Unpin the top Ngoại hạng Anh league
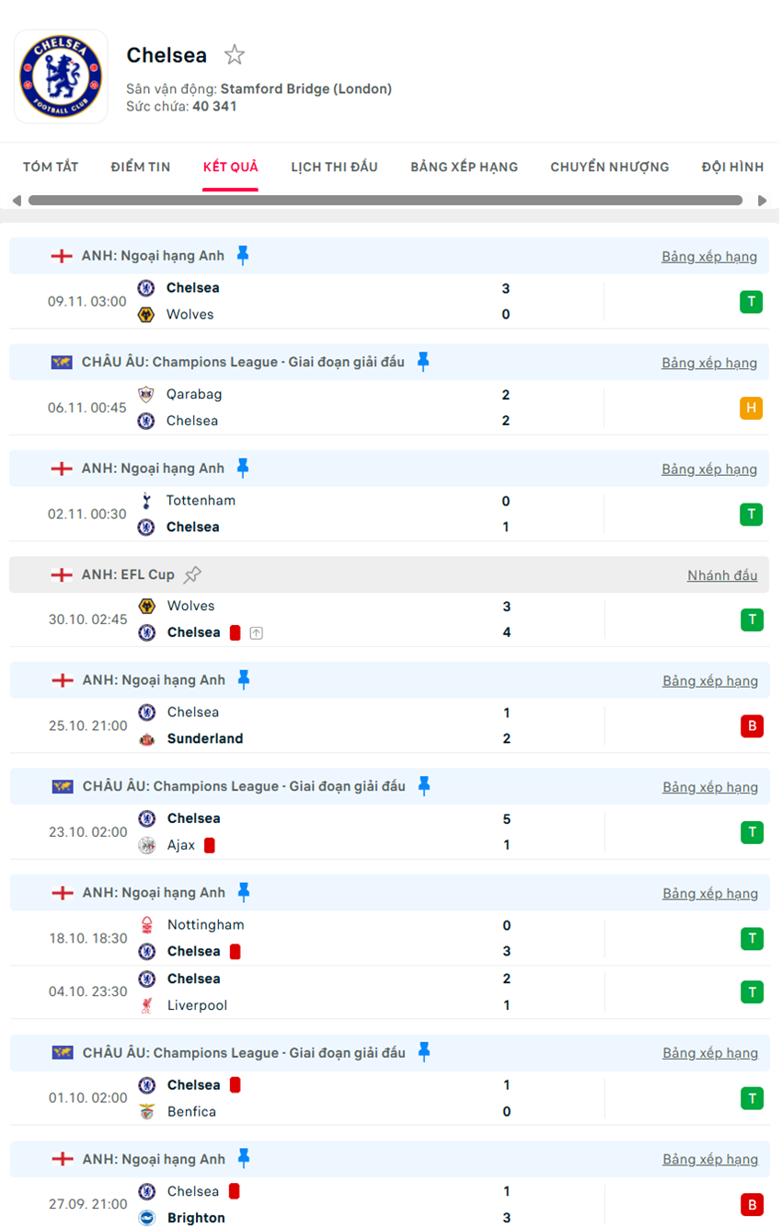 243,255
